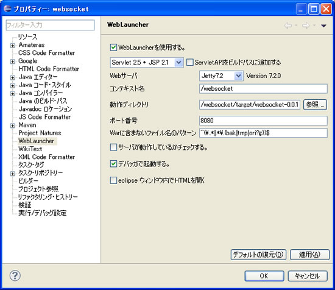Enable eclipse ウィンドウ内でHTMLを開く checkbox
The width and height of the screenshot is (335, 290).
click(113, 180)
